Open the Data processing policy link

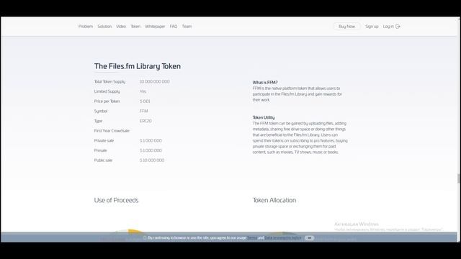coord(283,237)
